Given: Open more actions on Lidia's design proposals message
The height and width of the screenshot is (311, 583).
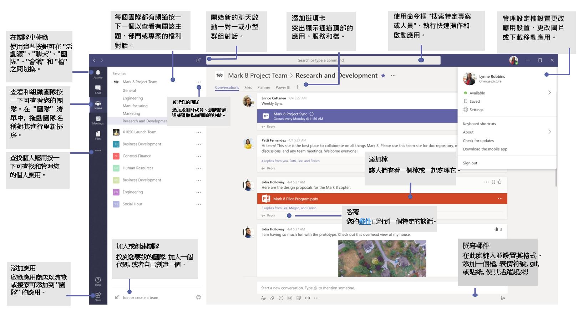Looking at the screenshot, I should (486, 182).
